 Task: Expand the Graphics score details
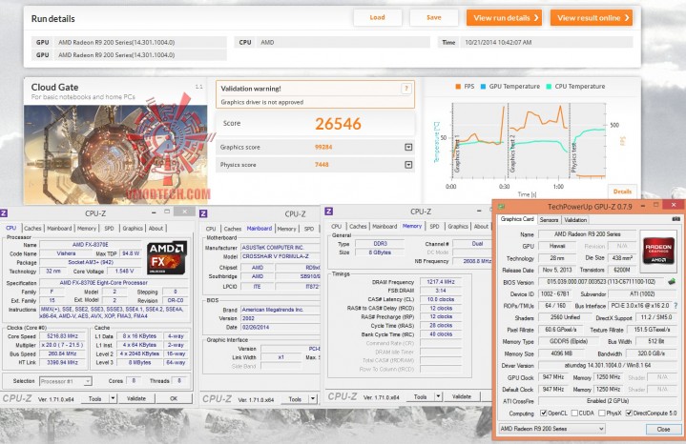click(x=408, y=148)
